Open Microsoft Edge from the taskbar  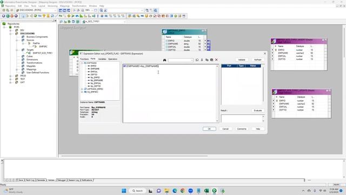(175, 191)
